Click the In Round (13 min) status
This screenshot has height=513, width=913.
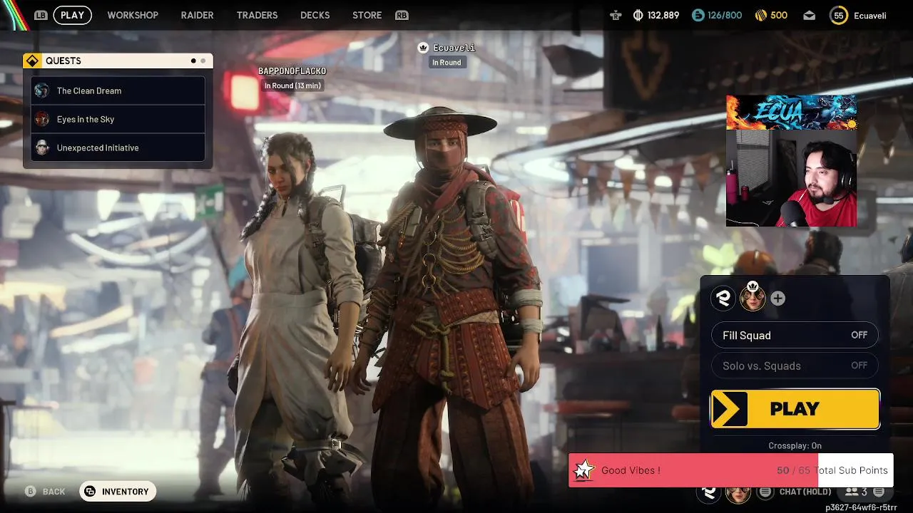(292, 85)
